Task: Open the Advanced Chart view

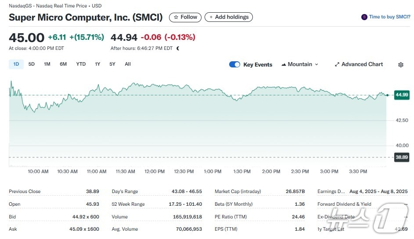Action: (x=359, y=64)
